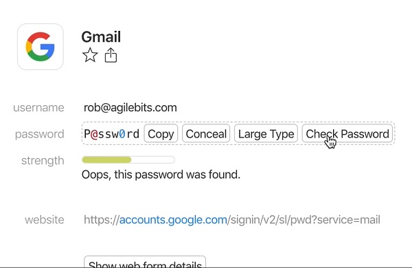Open accounts.google.com link

coord(173,220)
